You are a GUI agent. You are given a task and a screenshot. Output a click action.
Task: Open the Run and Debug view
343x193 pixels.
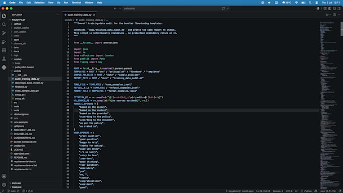[x=4, y=41]
